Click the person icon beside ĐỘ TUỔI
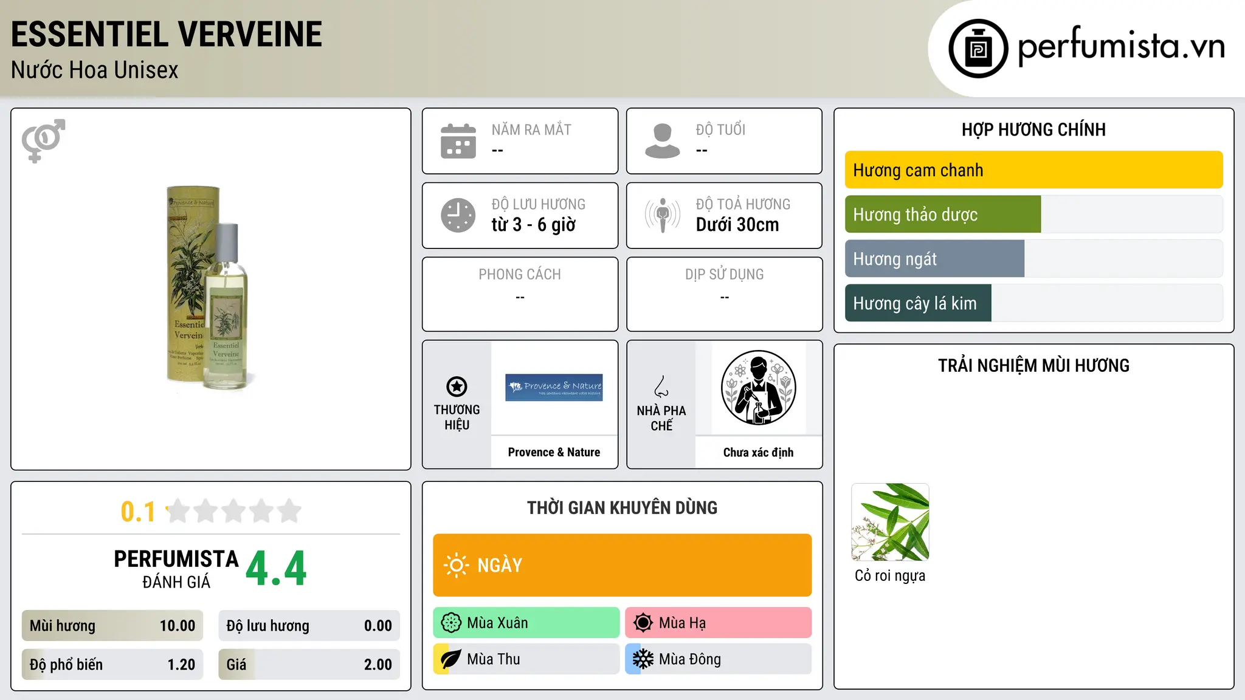Screen dimensions: 1245x700 tap(663, 141)
